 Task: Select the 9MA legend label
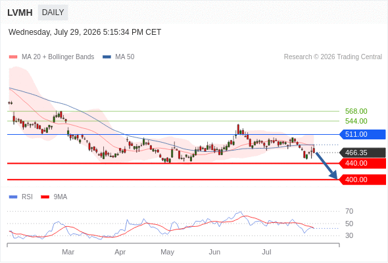tap(61, 197)
